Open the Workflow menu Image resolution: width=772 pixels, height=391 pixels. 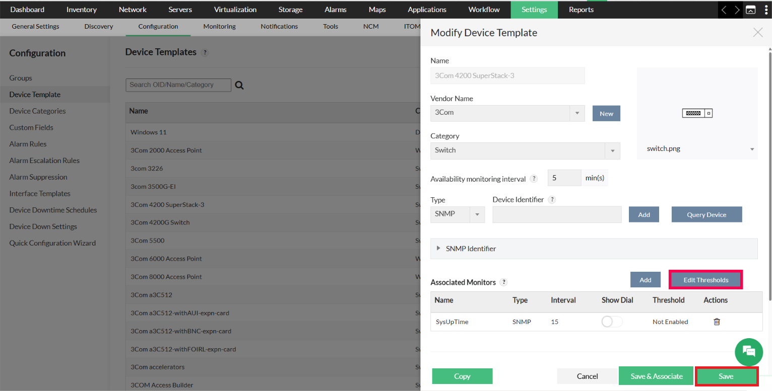tap(484, 10)
